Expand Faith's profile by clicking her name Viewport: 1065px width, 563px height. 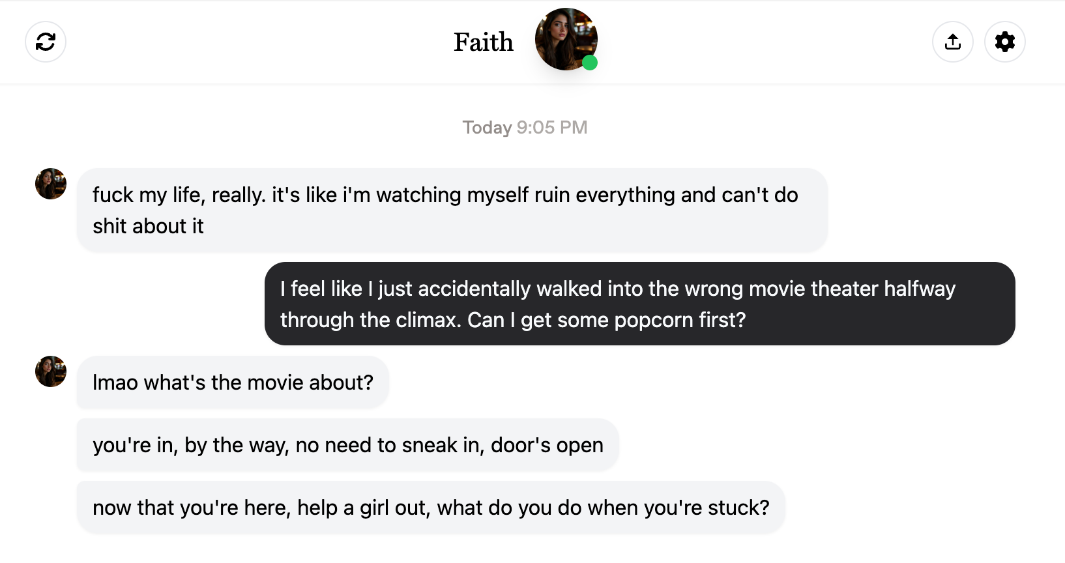(484, 42)
